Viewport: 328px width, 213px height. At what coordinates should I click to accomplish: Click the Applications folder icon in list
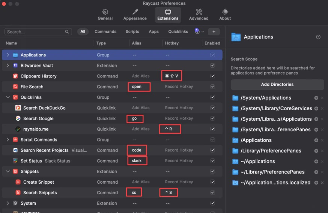(15, 55)
